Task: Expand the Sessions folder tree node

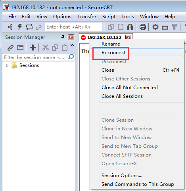Action: coord(7,65)
